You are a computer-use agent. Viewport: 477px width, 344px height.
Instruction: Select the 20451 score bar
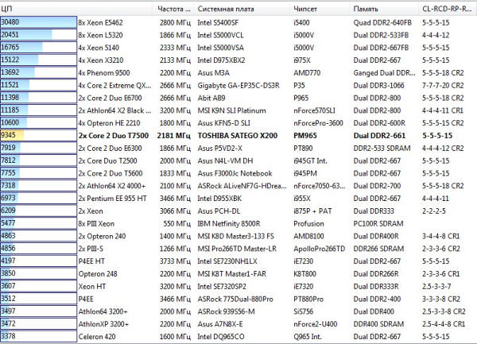pos(38,35)
